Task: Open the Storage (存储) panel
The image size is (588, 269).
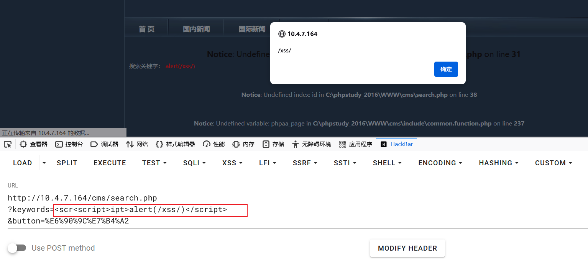Action: point(273,144)
